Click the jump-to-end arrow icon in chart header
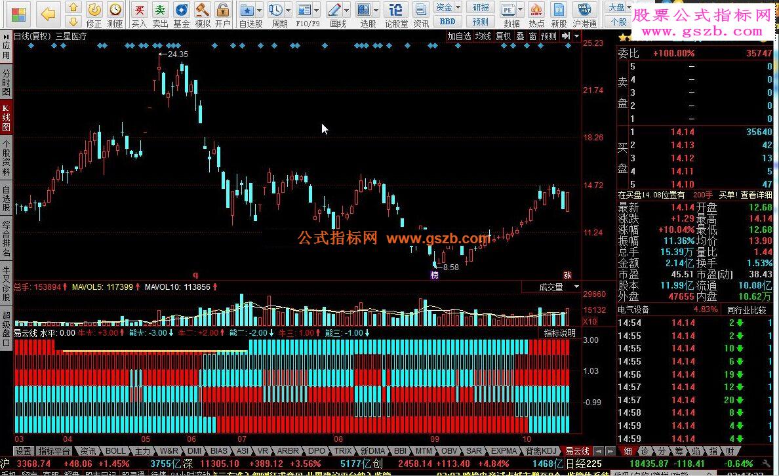This screenshot has height=476, width=779. coord(566,36)
